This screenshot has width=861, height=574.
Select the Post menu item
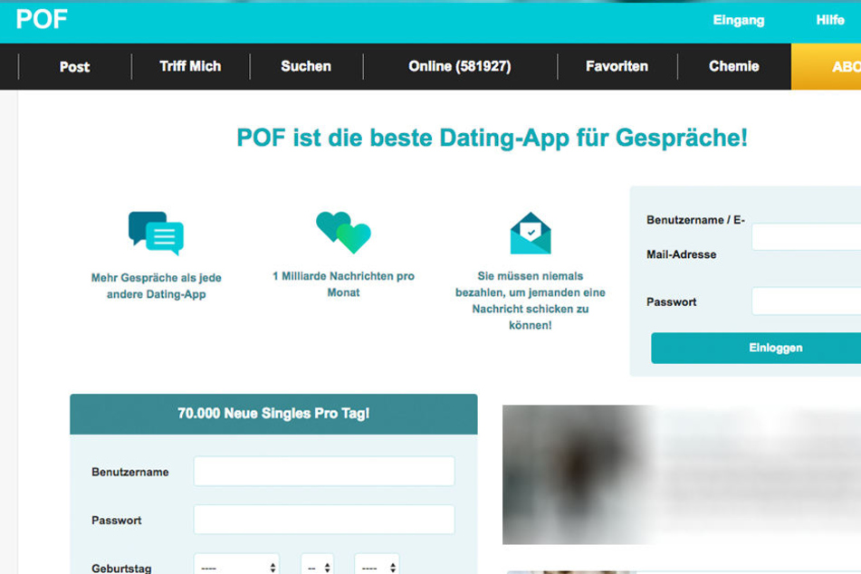point(74,67)
